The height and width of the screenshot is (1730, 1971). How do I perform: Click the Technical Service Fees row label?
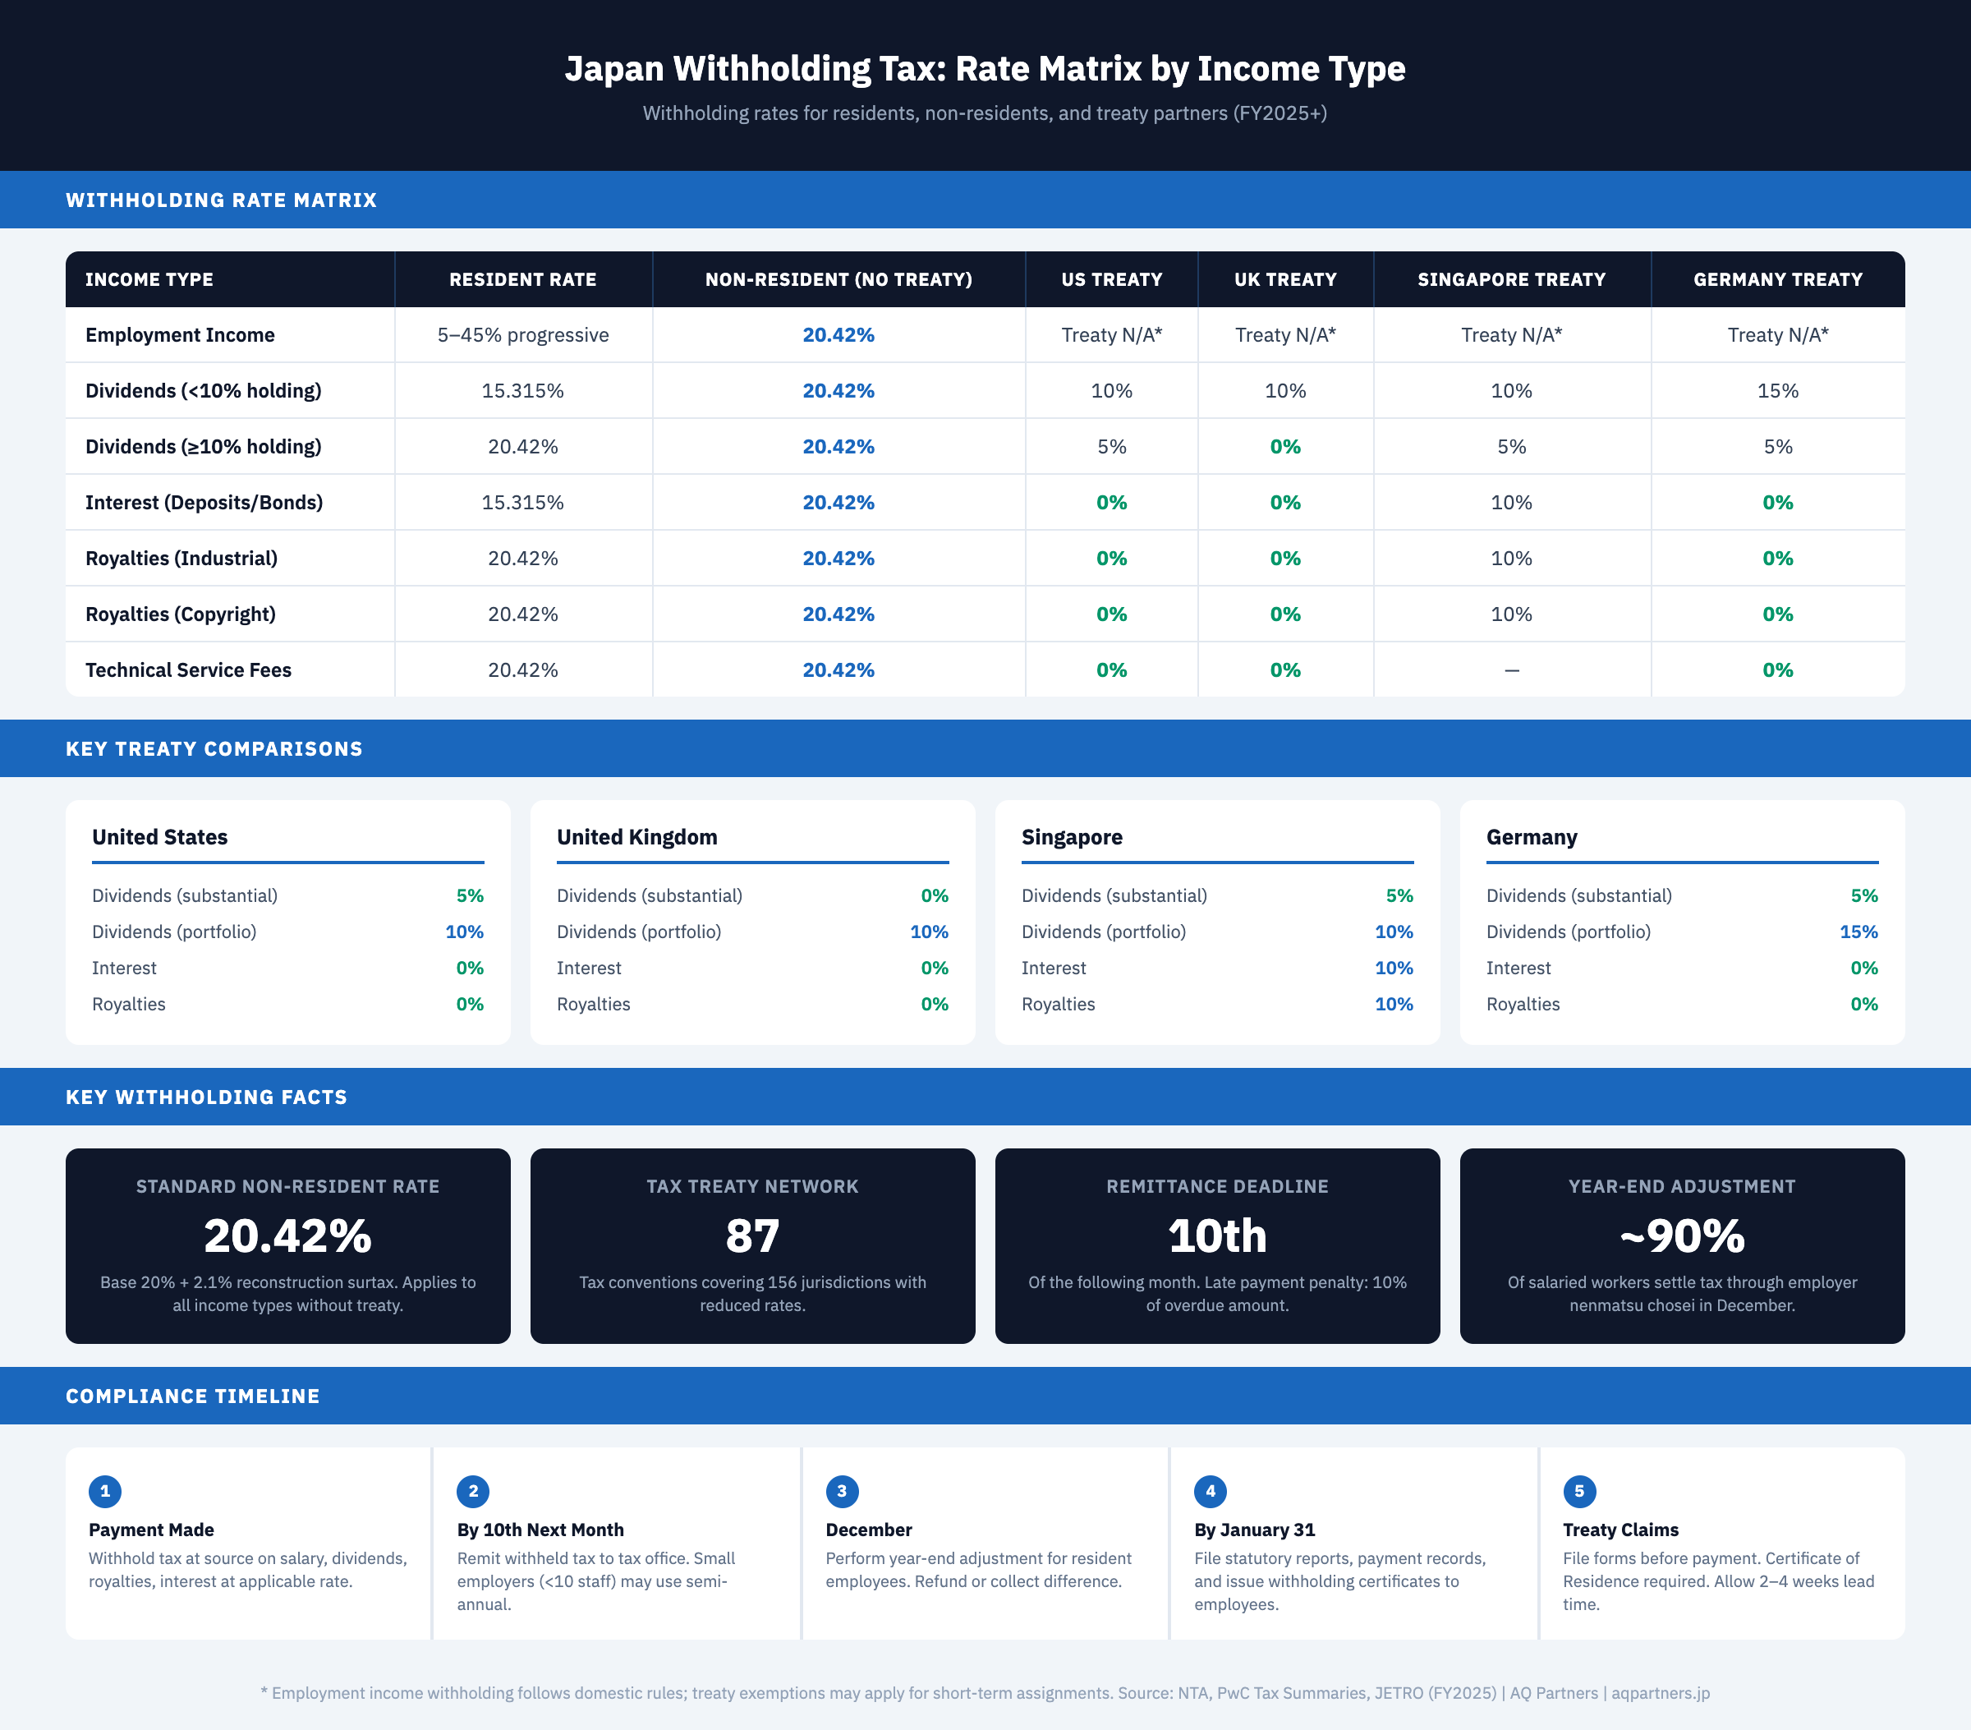pyautogui.click(x=188, y=670)
